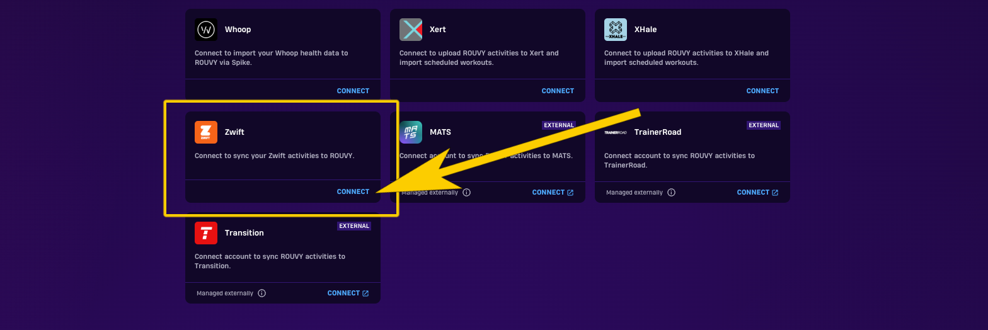Select the TrainerRoad card title
The image size is (988, 330).
658,132
